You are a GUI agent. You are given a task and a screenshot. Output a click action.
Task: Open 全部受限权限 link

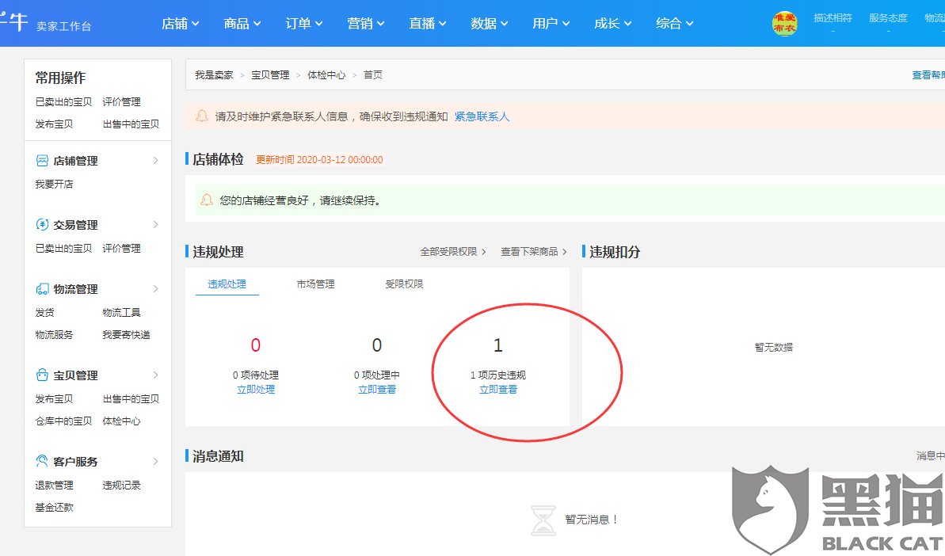coord(452,252)
